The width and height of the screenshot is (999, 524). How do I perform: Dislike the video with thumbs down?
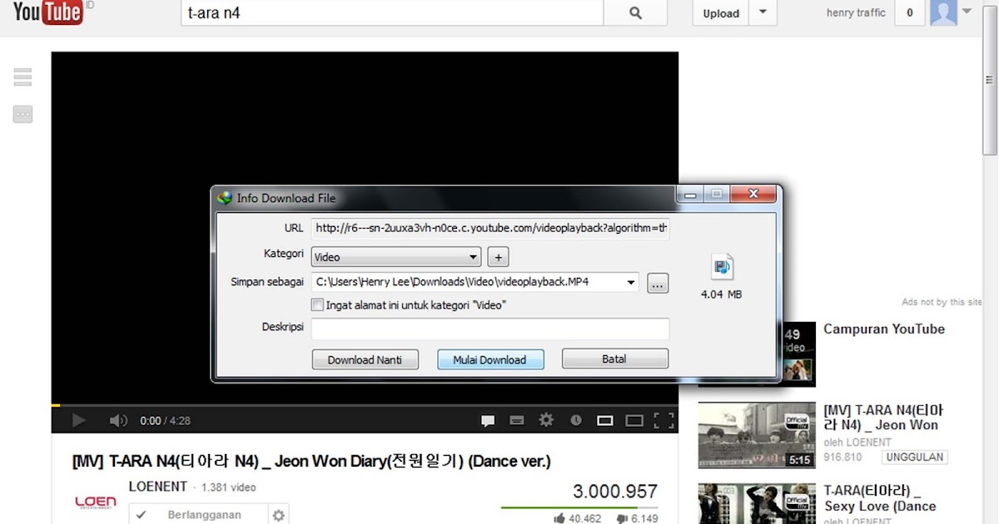pyautogui.click(x=623, y=518)
